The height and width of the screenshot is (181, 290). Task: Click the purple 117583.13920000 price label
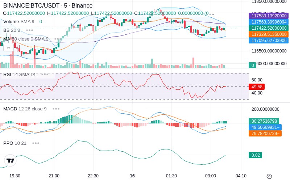tap(269, 16)
